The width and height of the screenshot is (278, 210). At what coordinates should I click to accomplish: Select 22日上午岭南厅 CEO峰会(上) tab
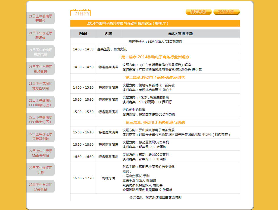click(x=40, y=102)
